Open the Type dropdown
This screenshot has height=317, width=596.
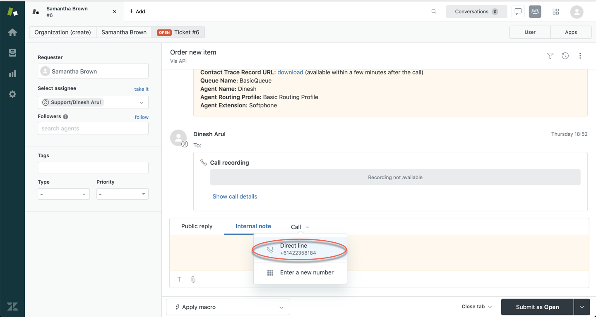pos(64,194)
